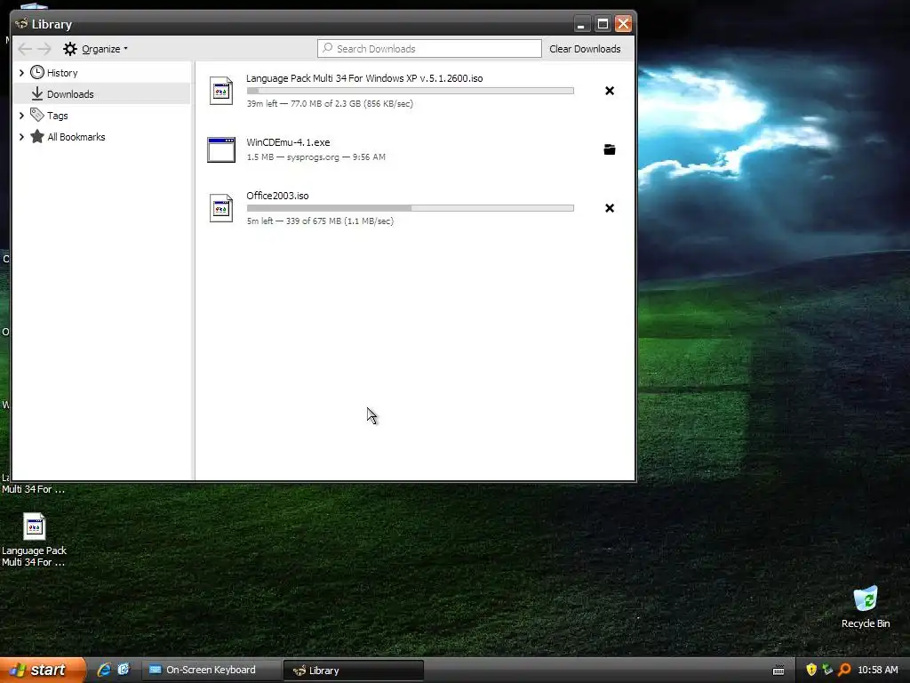The width and height of the screenshot is (910, 683).
Task: Expand the All Bookmarks tree node
Action: [21, 137]
